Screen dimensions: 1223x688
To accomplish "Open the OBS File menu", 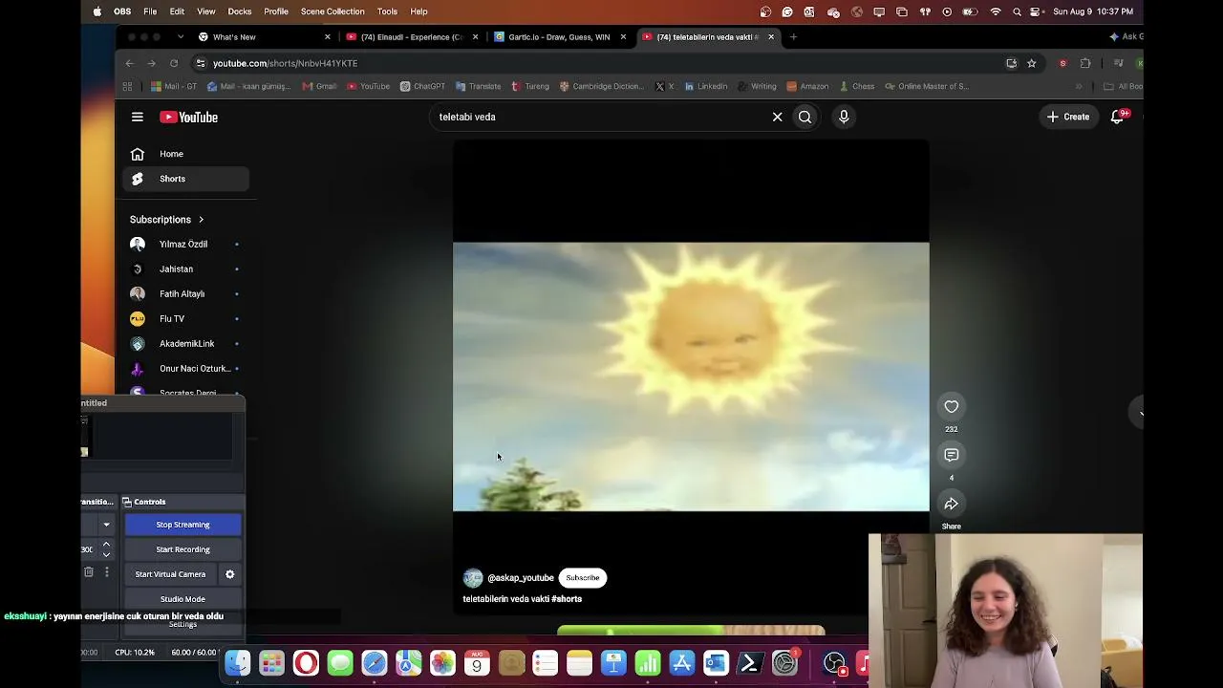I will 150,11.
